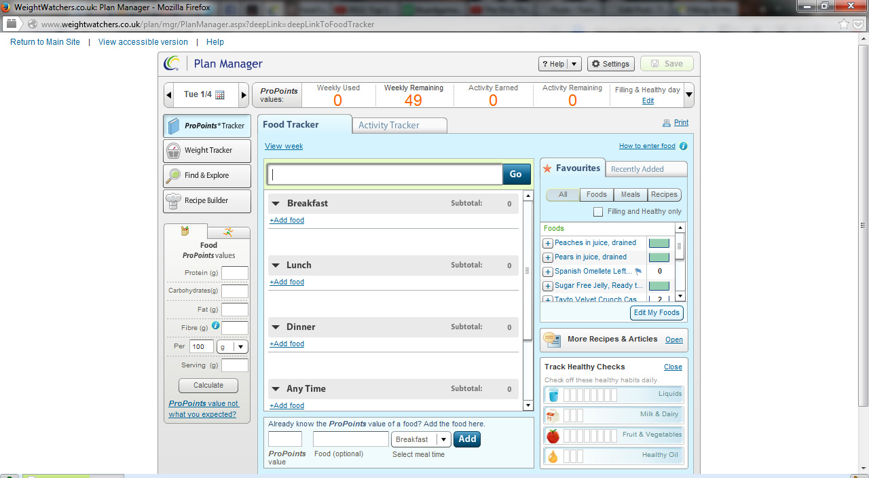The image size is (869, 478).
Task: Click the Sugar Free Jelly green swatch
Action: tap(659, 286)
